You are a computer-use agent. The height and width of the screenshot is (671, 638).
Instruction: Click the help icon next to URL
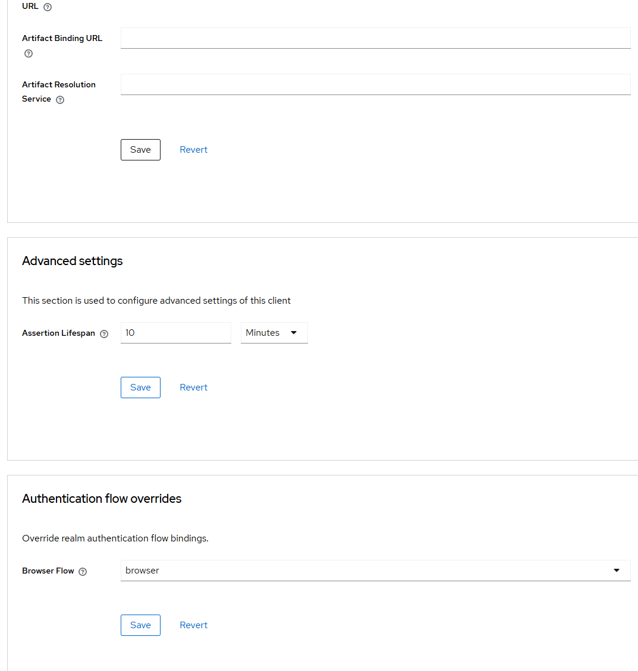click(48, 7)
